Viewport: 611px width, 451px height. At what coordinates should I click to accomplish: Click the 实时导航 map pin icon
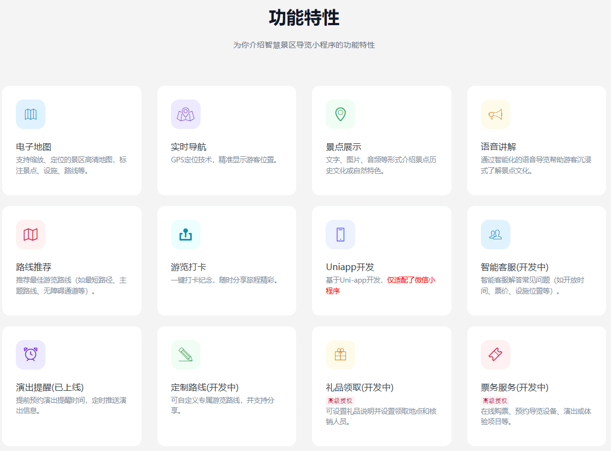(x=186, y=114)
